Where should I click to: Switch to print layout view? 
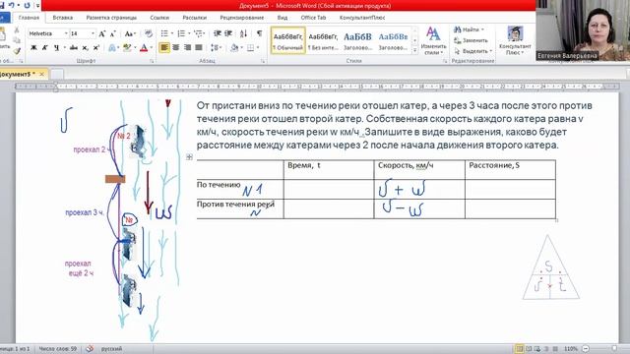pos(519,349)
